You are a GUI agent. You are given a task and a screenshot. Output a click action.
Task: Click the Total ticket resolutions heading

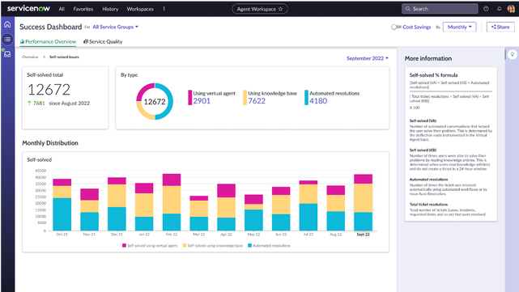coord(428,205)
